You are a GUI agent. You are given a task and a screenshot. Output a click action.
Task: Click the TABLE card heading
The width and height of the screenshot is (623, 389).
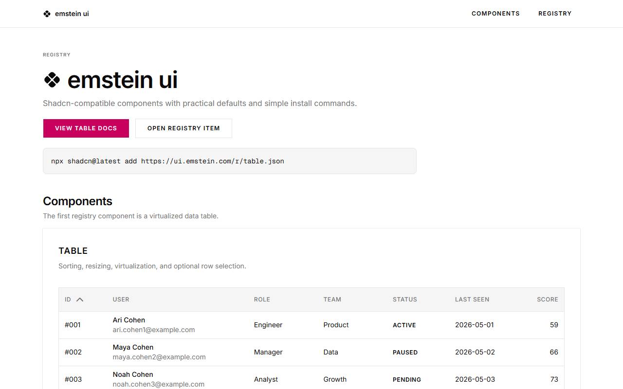[x=73, y=251]
